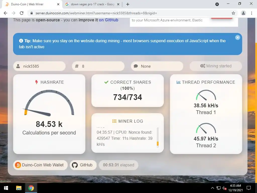Viewport: 257px width, 193px height.
Task: Click the Thread 2 label
Action: 206,146
